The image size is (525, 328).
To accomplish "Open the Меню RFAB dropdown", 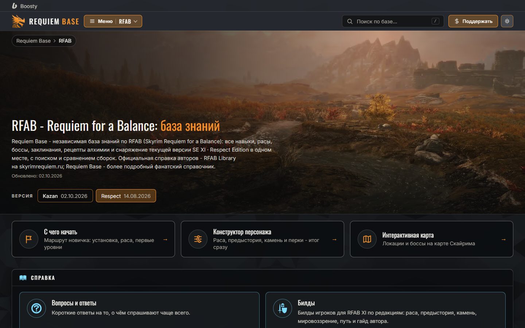I will tap(113, 21).
